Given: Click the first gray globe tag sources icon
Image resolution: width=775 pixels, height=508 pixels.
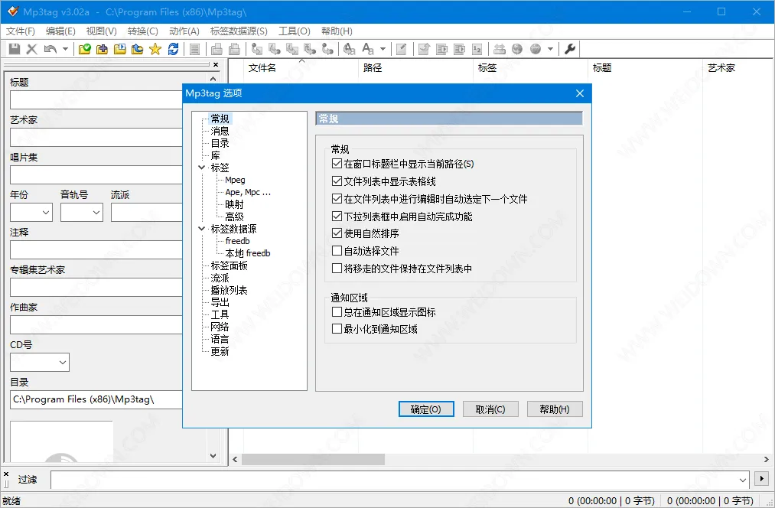Looking at the screenshot, I should [517, 49].
